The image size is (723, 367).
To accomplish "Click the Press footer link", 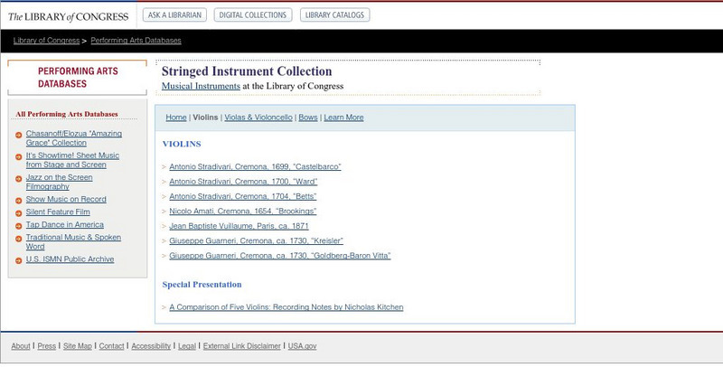I will click(47, 346).
